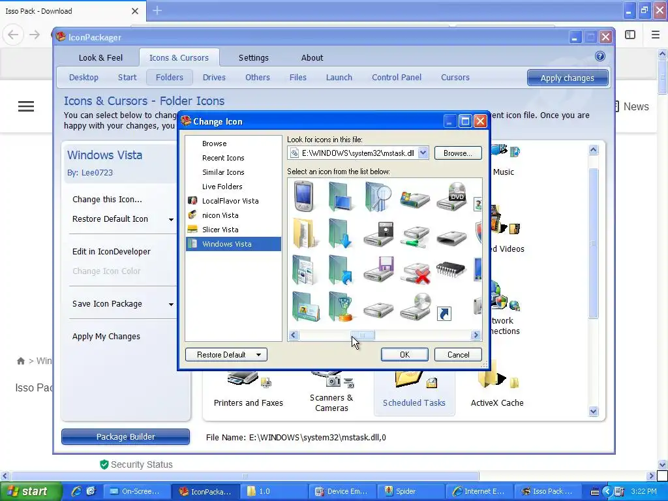
Task: Open Device Em... taskbar button
Action: 343,491
